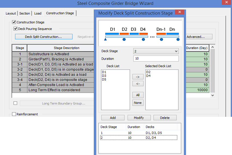
Task: Click the move-left arrow button
Action: [138, 84]
